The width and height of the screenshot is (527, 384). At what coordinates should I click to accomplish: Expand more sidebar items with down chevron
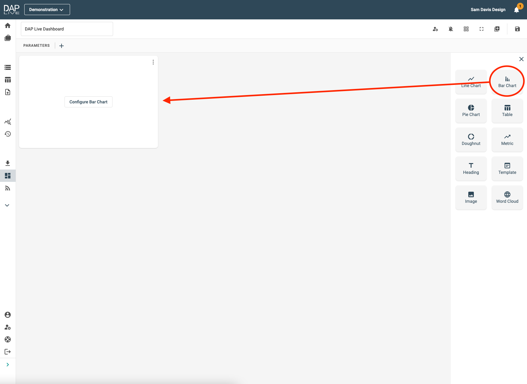point(7,205)
